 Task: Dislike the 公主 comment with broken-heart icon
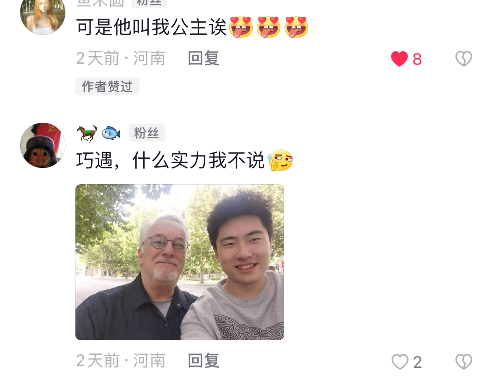point(464,59)
